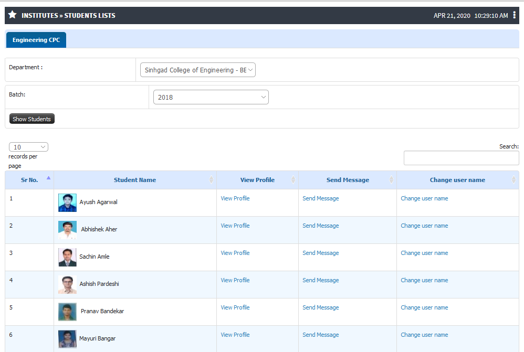Send Message to Abhishek Aher
The image size is (524, 352).
(321, 226)
